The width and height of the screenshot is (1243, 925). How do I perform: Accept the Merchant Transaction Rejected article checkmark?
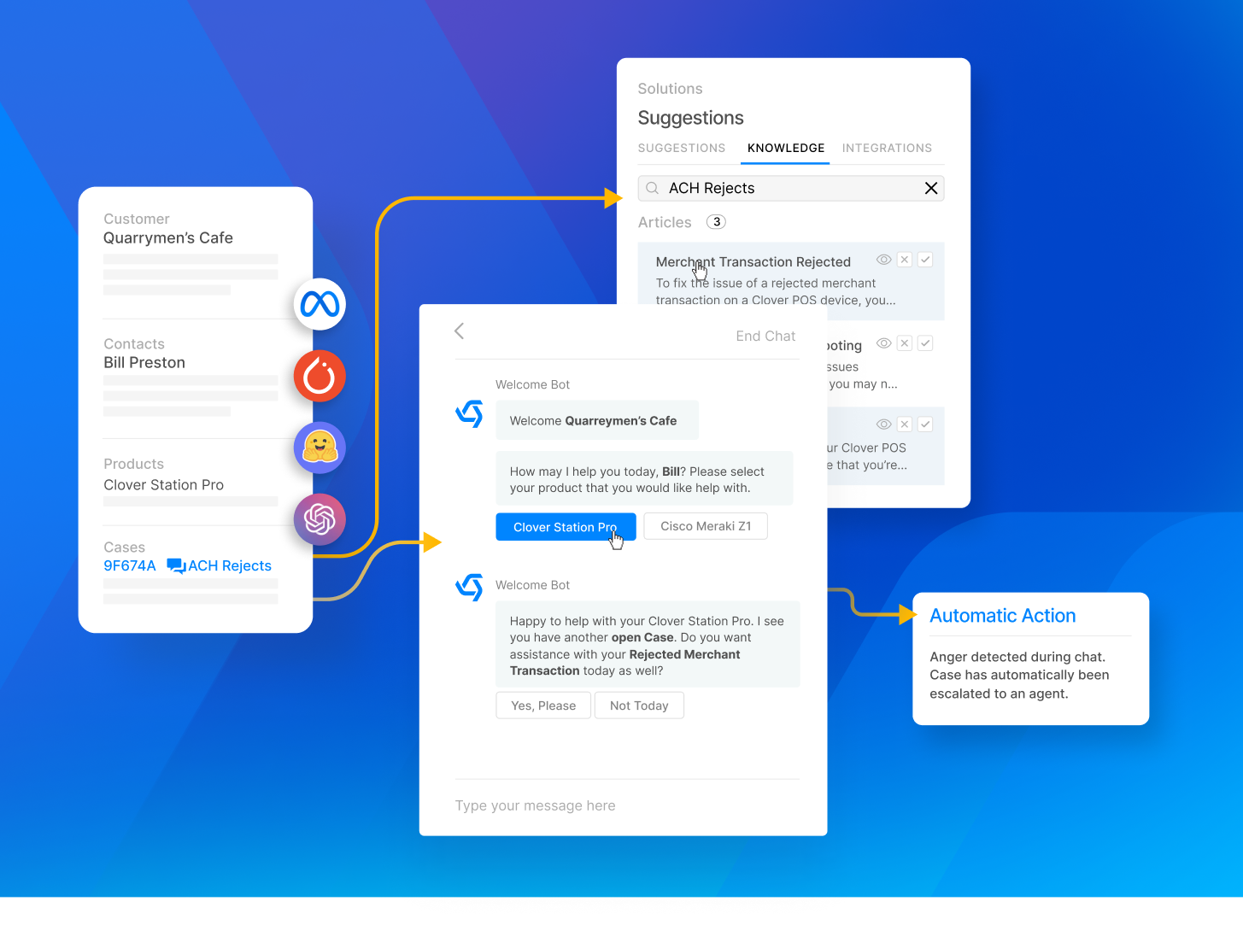(x=925, y=260)
